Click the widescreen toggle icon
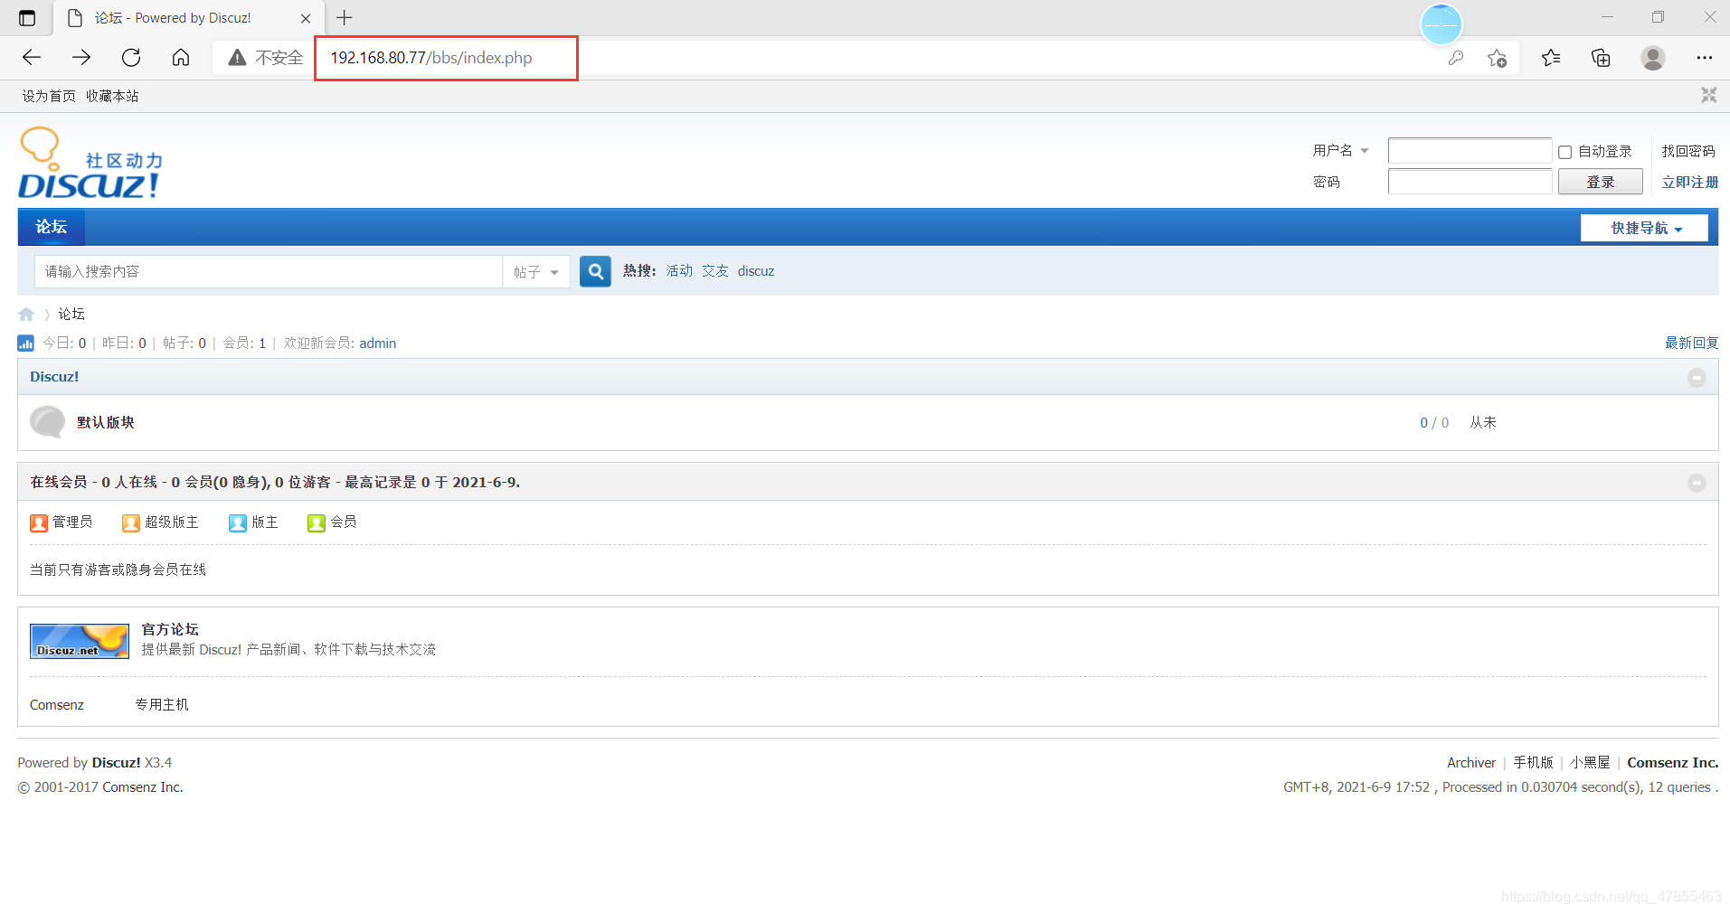Screen dimensions: 1730x913 point(1708,96)
